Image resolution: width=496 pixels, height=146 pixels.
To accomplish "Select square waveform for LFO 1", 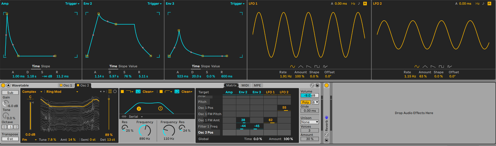I will 317,67.
